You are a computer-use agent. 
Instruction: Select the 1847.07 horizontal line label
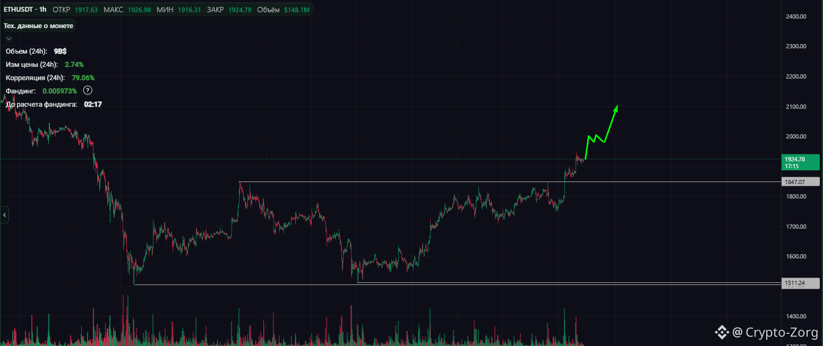(x=801, y=182)
